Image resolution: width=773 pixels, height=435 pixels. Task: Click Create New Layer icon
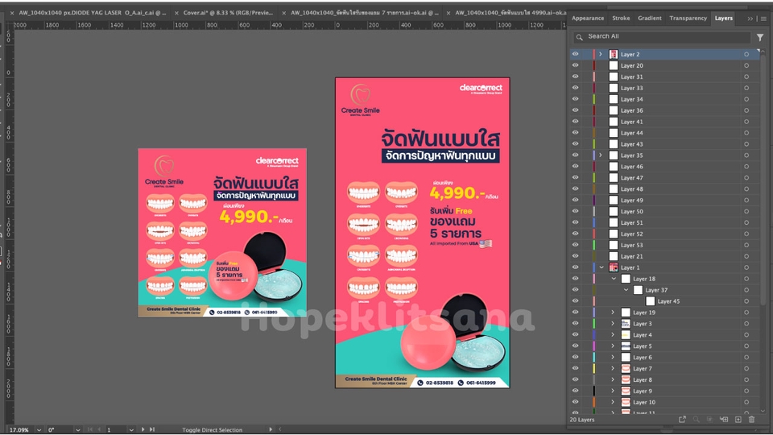point(738,419)
